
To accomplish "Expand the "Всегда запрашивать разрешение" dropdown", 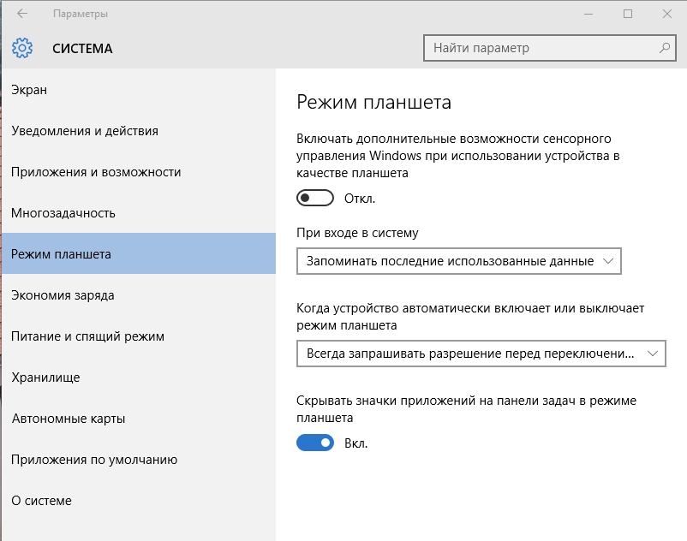I will pos(481,353).
